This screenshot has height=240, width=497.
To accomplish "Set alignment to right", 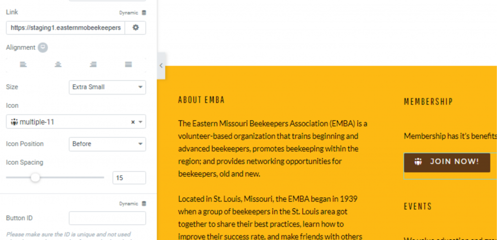I will [93, 65].
